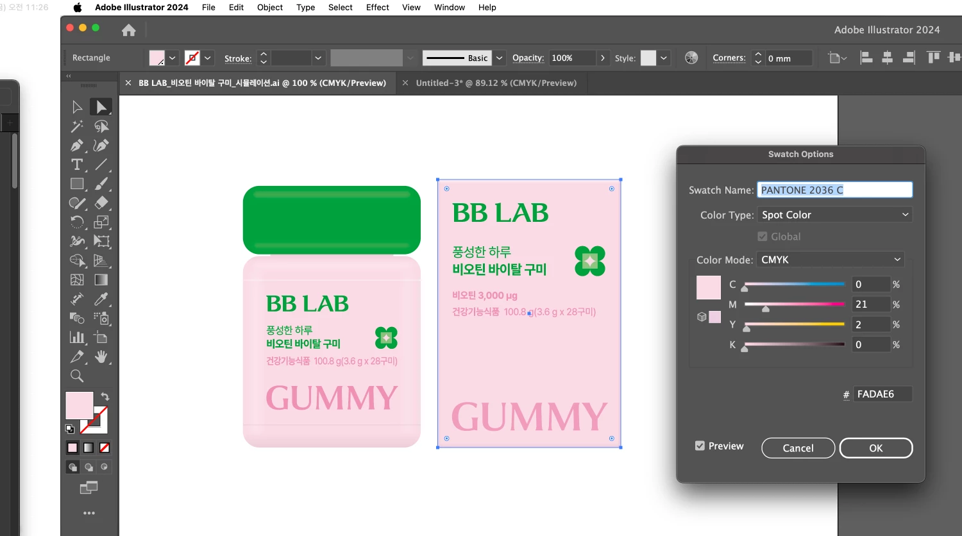Image resolution: width=962 pixels, height=536 pixels.
Task: Click the Home icon
Action: click(x=129, y=30)
